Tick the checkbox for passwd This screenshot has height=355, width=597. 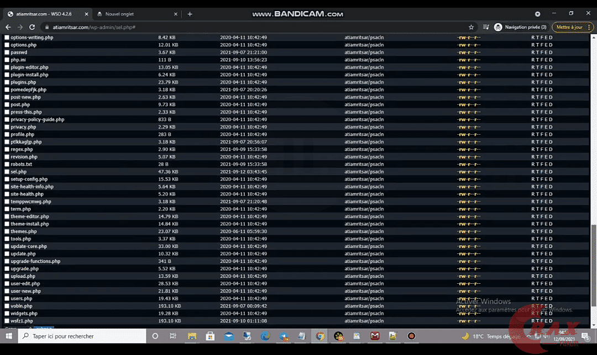(x=7, y=52)
